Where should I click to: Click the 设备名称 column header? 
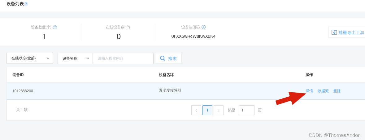coord(166,75)
